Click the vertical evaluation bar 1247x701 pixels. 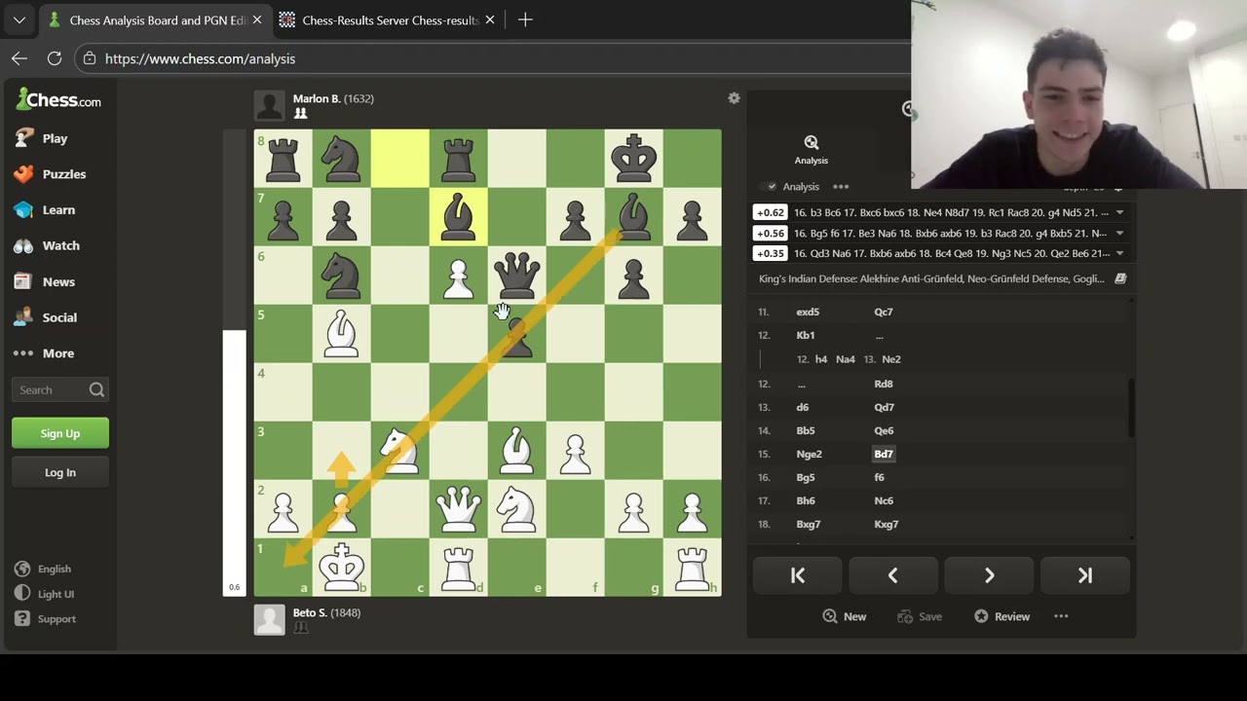click(234, 362)
